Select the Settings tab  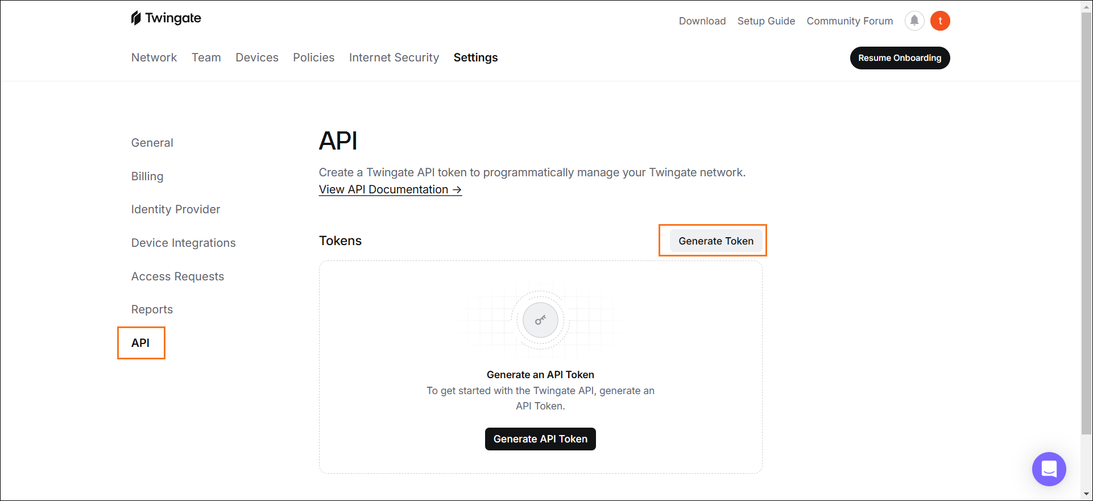[x=475, y=57]
